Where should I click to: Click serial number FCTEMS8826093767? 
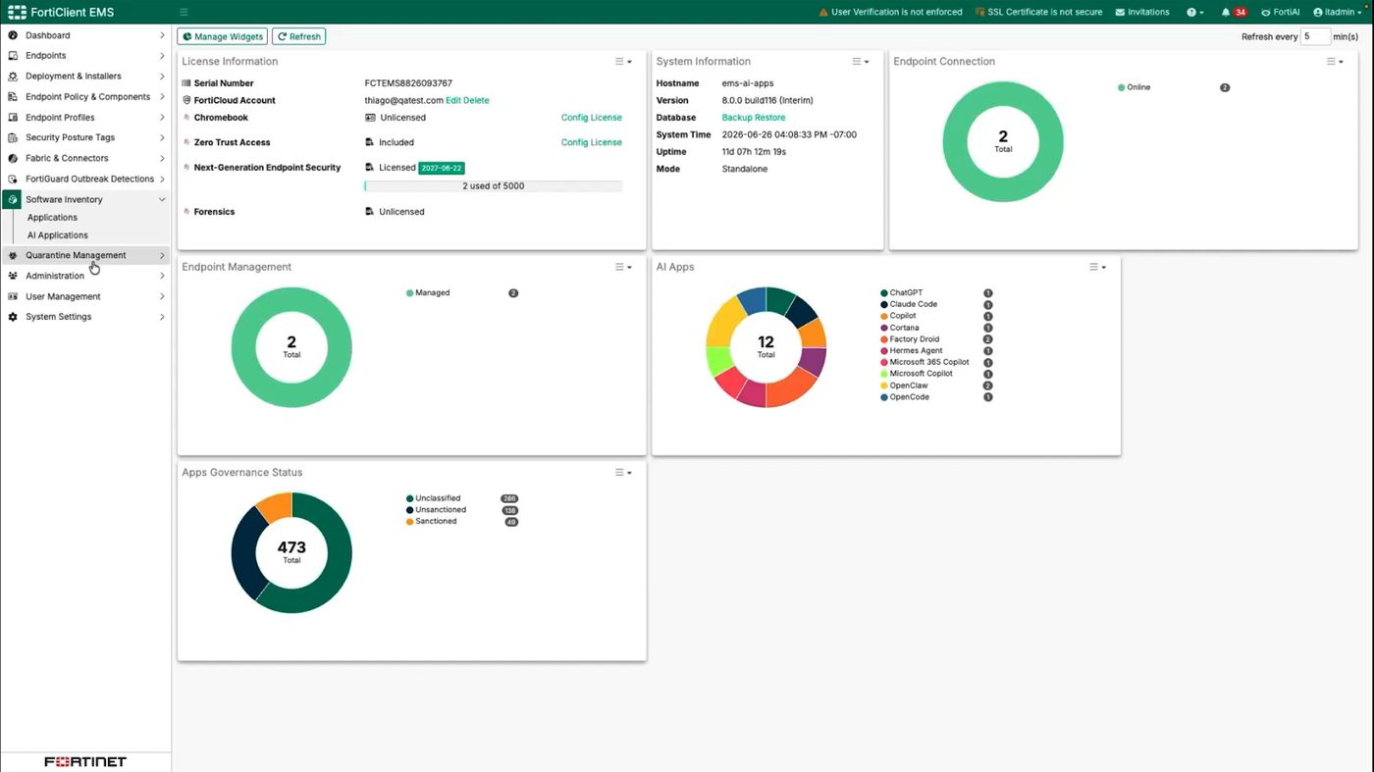click(408, 83)
